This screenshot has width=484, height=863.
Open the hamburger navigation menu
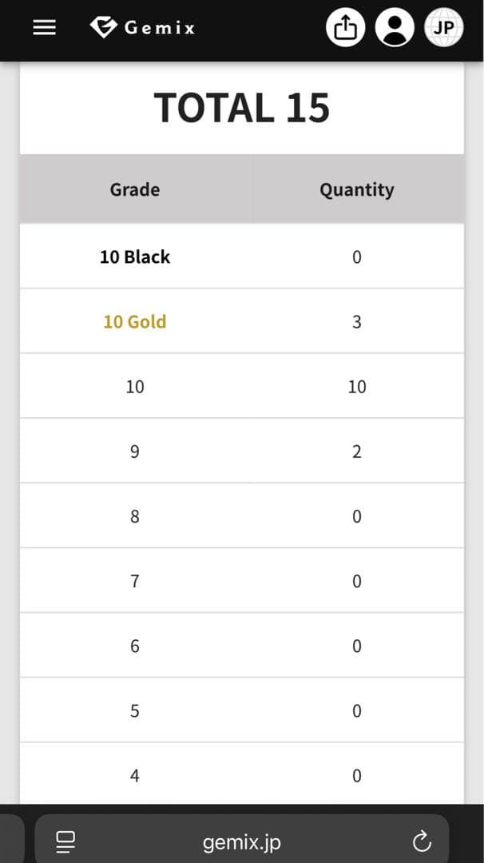pyautogui.click(x=44, y=27)
